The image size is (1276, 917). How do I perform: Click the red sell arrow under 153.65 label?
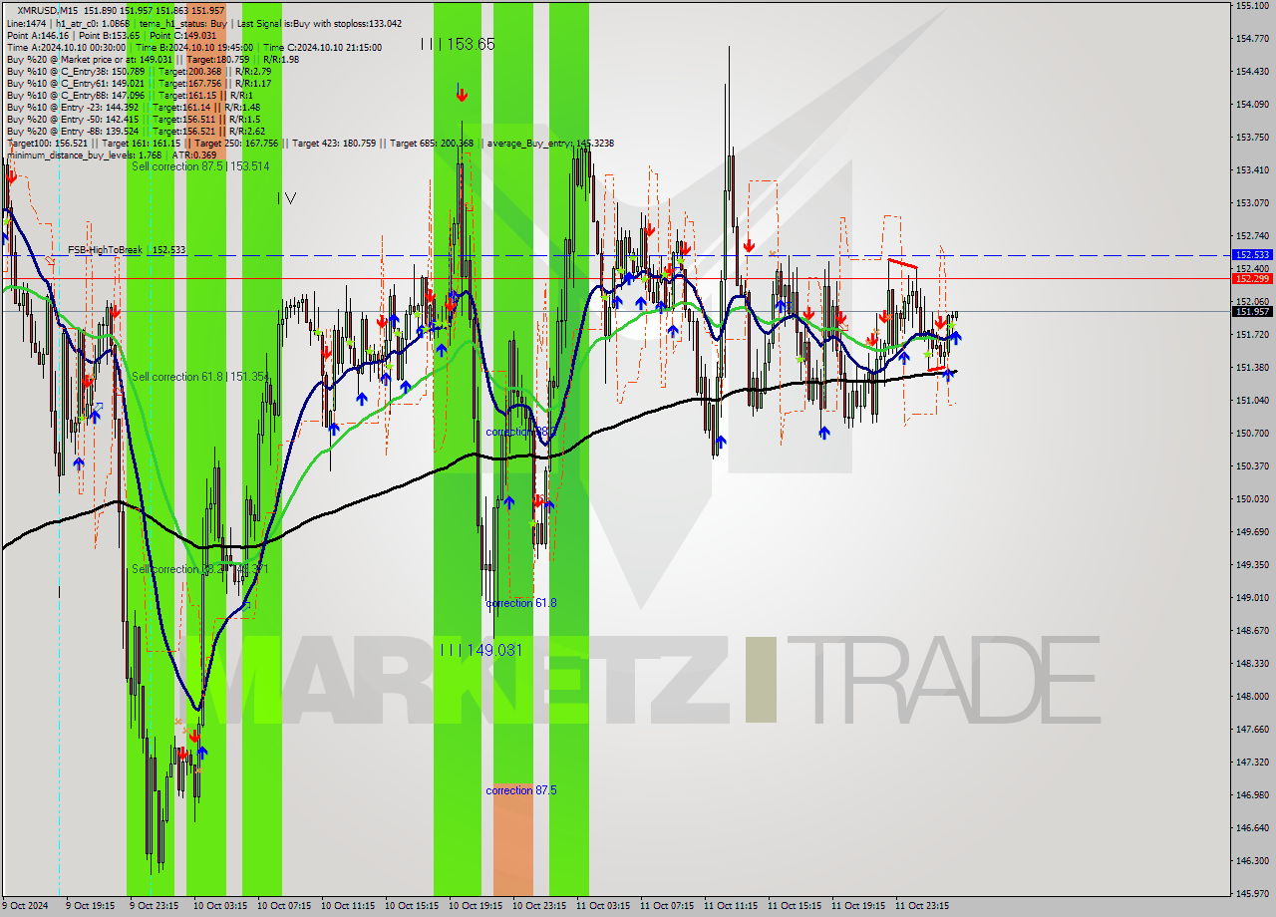tap(462, 94)
